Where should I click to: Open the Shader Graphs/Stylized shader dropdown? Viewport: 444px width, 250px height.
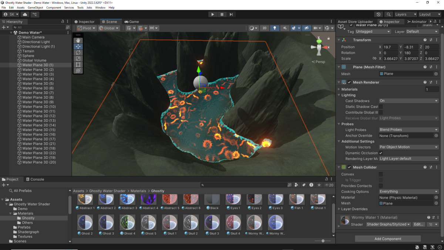point(388,224)
